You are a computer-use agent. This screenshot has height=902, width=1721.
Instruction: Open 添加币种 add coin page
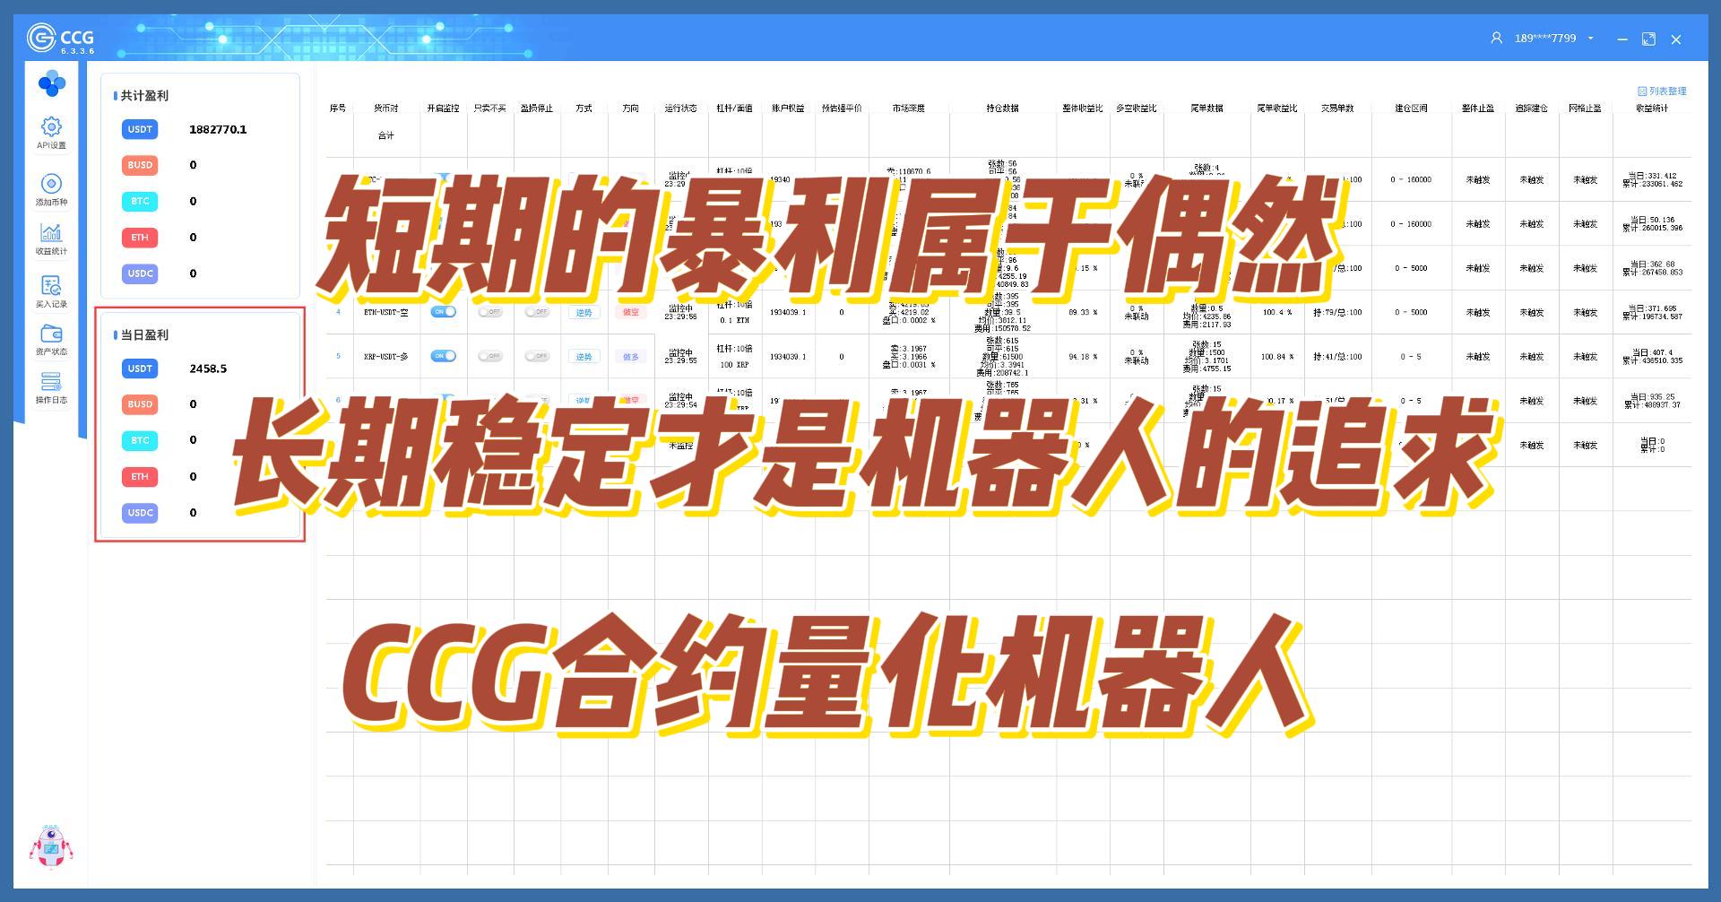(x=51, y=190)
